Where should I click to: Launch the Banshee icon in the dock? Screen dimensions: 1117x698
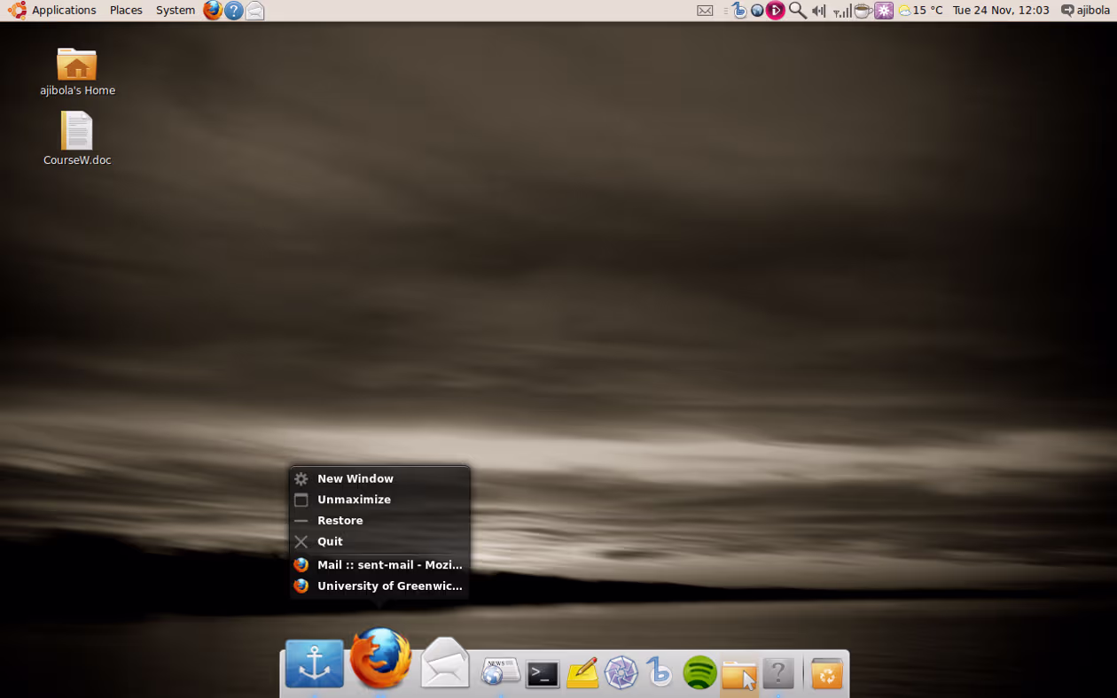(x=660, y=671)
